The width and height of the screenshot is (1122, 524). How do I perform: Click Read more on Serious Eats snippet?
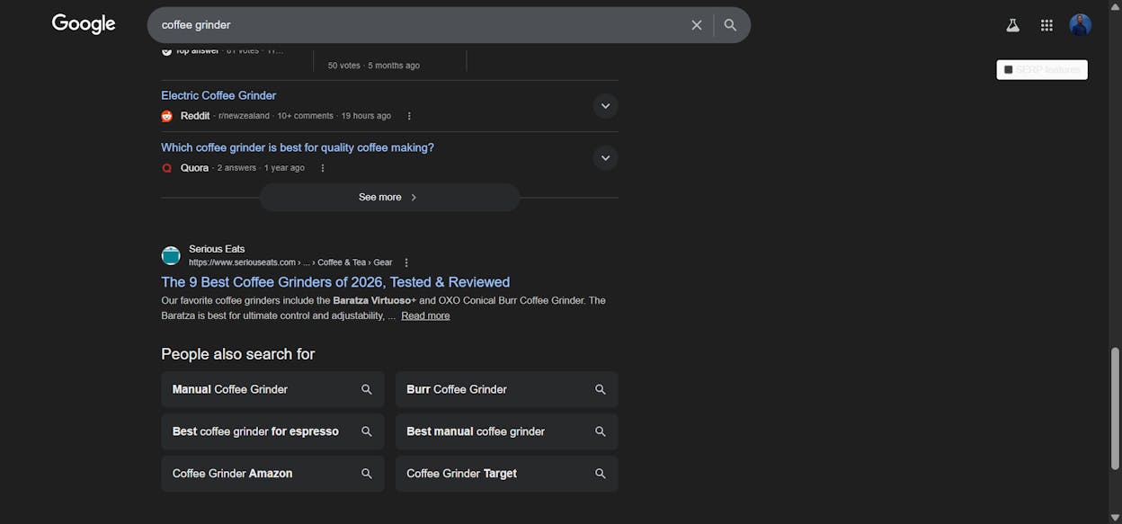tap(425, 315)
